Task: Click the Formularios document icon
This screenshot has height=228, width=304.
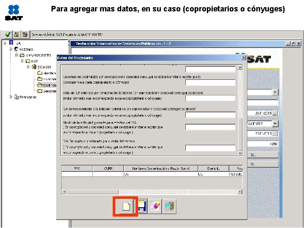Action: tap(16, 97)
